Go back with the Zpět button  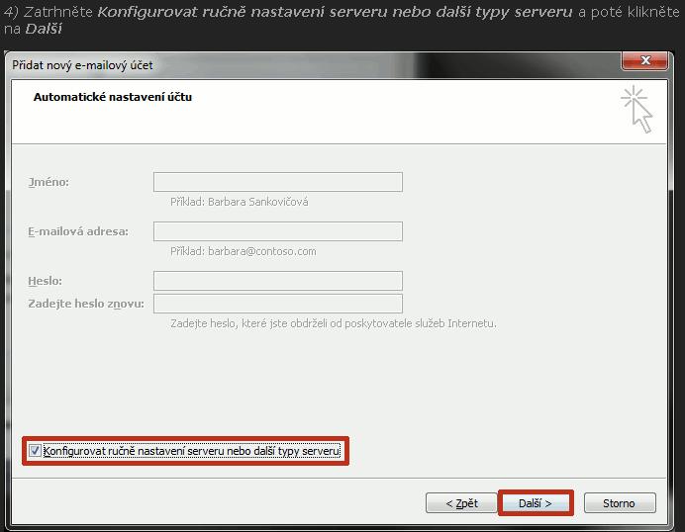coord(461,503)
